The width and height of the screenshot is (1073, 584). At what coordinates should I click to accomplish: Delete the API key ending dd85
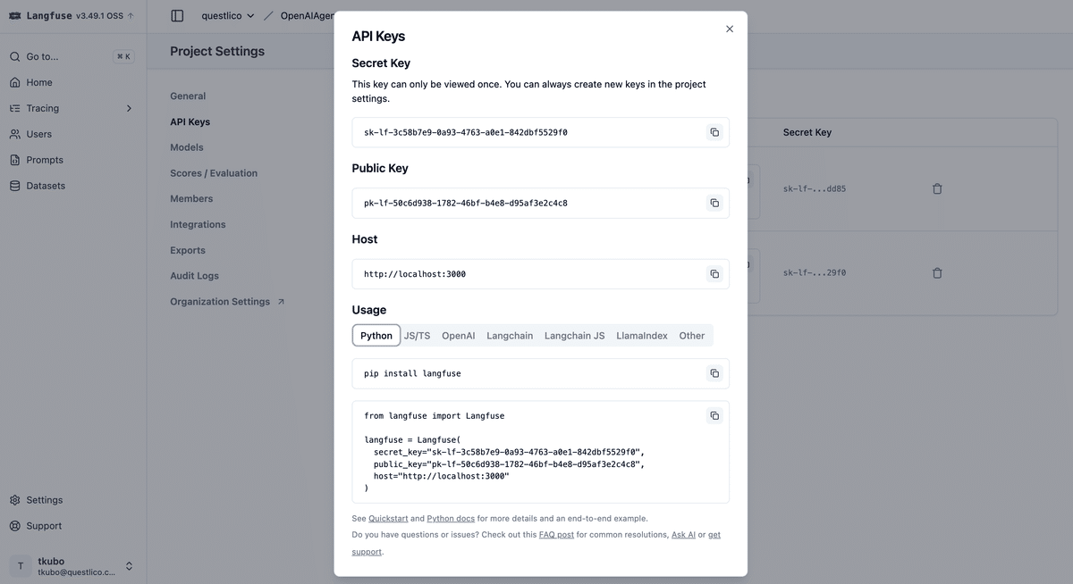point(936,188)
